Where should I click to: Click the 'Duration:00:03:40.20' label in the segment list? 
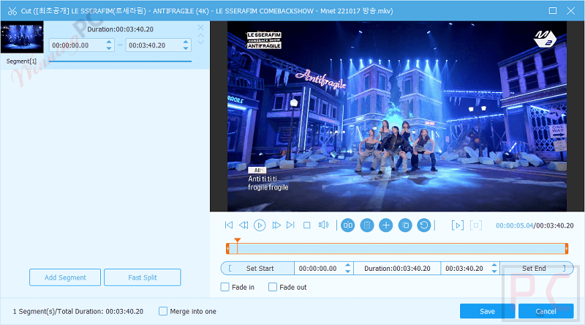click(x=120, y=29)
